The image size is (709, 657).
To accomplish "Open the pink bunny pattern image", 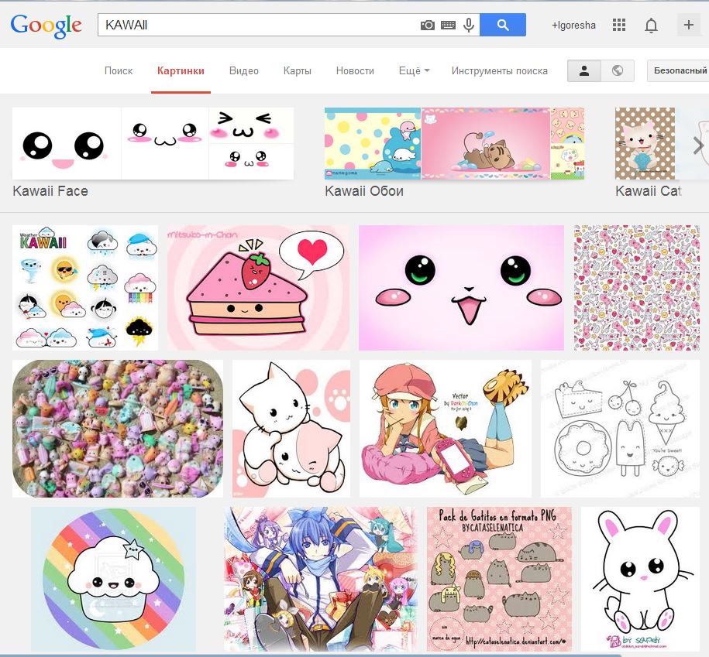I will [637, 288].
